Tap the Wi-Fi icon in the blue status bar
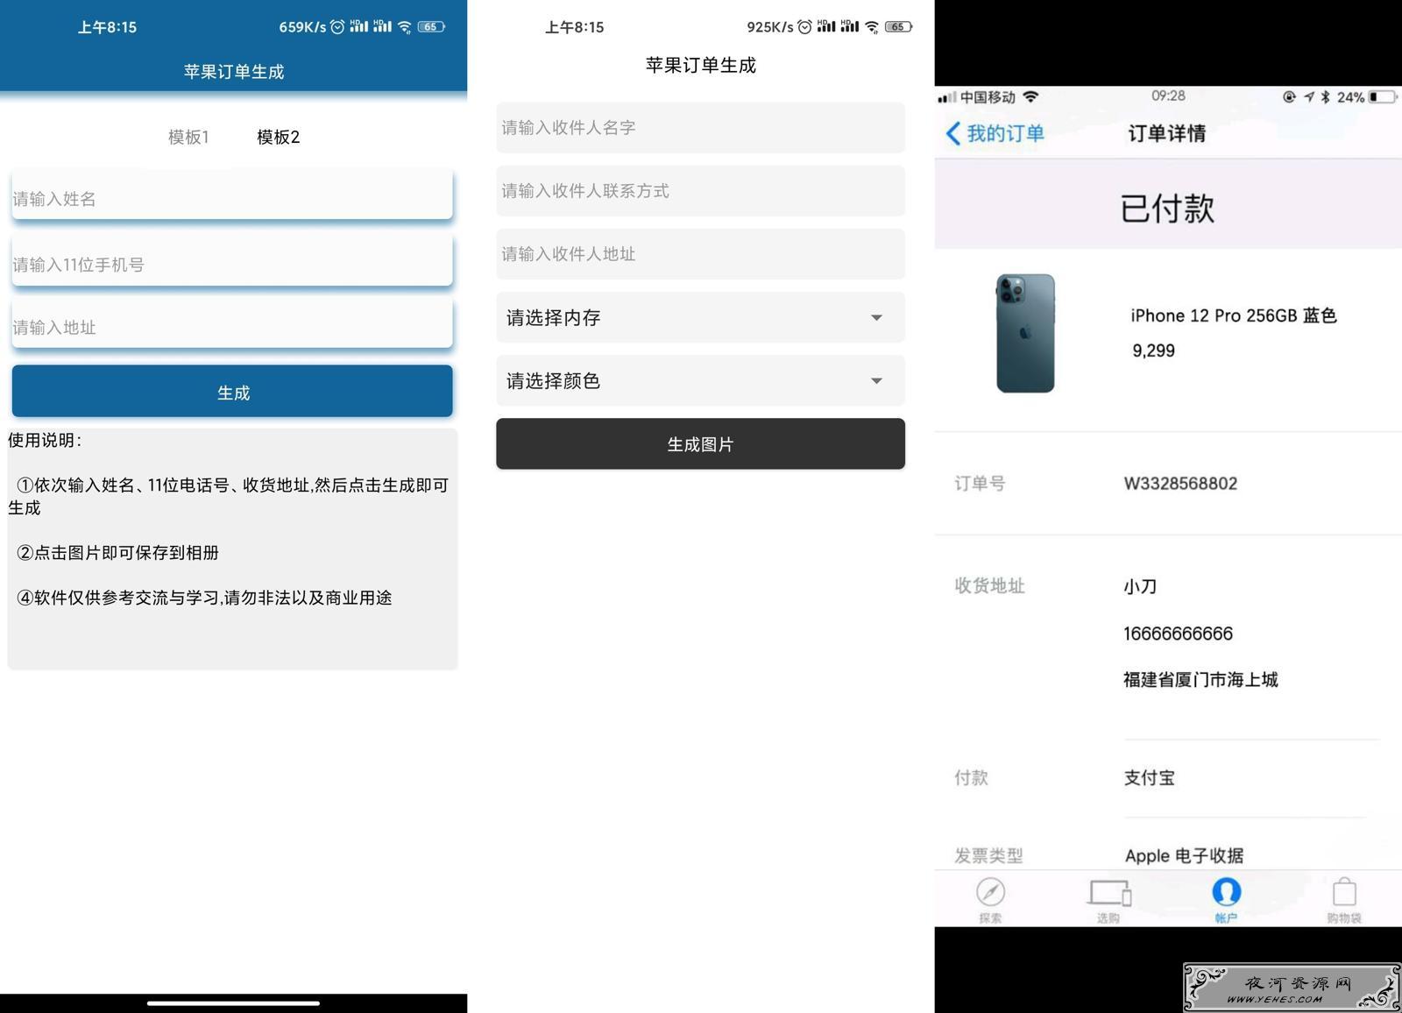Viewport: 1402px width, 1013px height. (x=405, y=27)
